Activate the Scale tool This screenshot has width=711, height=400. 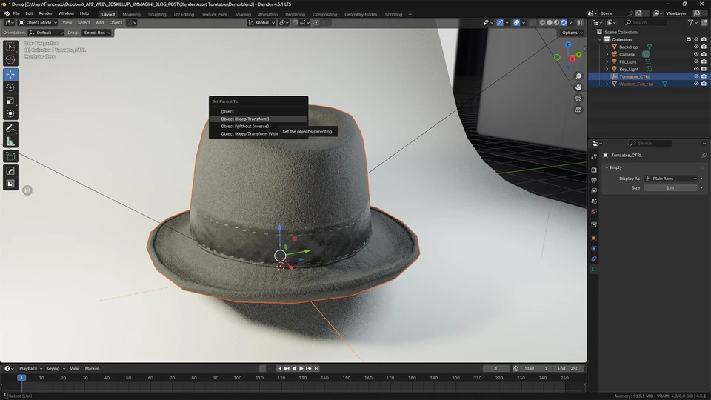pyautogui.click(x=10, y=100)
